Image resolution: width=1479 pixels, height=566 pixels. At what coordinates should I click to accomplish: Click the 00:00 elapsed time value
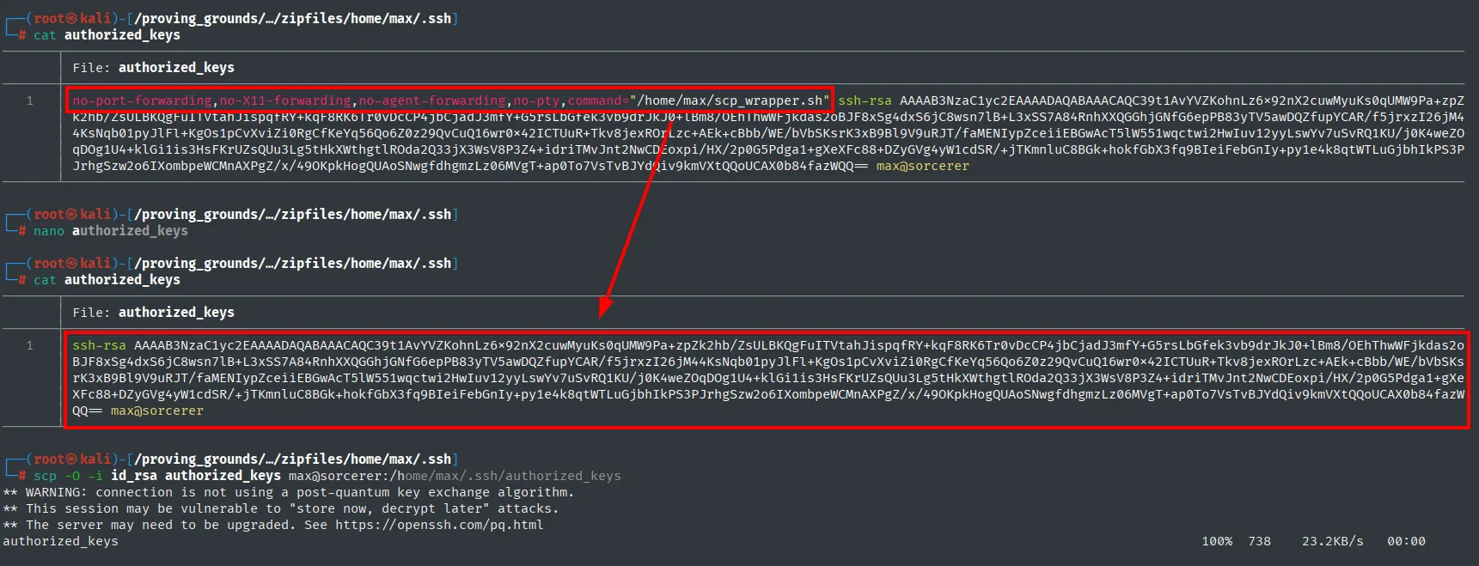(1406, 541)
